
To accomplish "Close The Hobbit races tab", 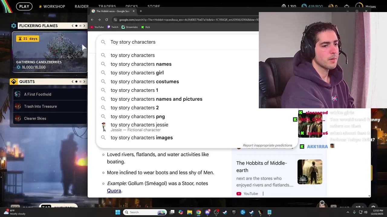I will (x=133, y=11).
